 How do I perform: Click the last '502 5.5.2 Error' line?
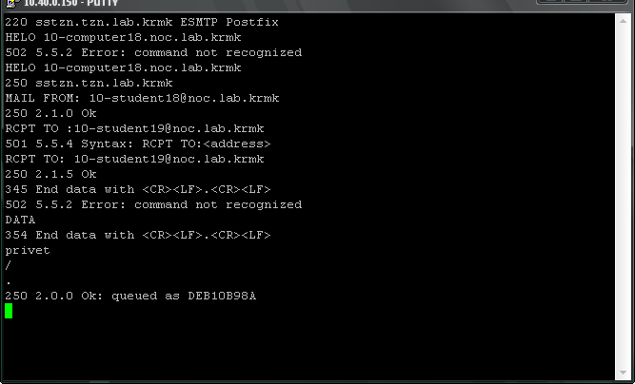coord(153,204)
